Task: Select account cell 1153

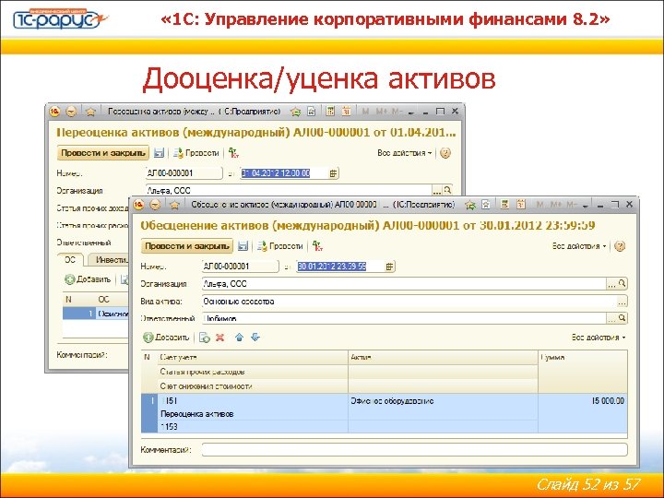Action: pyautogui.click(x=253, y=427)
